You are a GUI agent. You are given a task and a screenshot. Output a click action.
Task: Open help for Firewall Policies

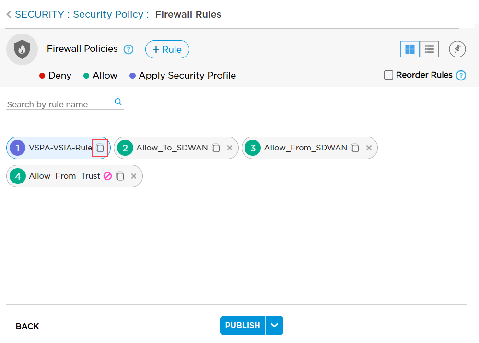pos(129,49)
